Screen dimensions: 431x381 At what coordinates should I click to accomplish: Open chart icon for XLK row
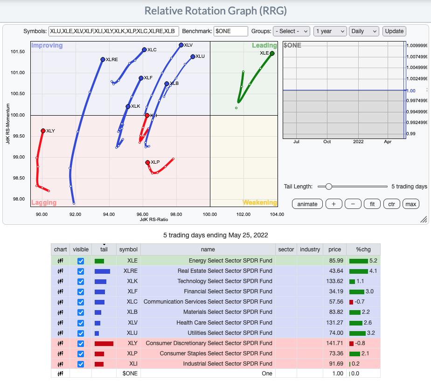60,281
